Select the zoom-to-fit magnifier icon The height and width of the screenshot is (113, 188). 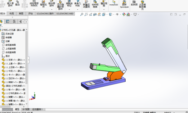click(82, 14)
